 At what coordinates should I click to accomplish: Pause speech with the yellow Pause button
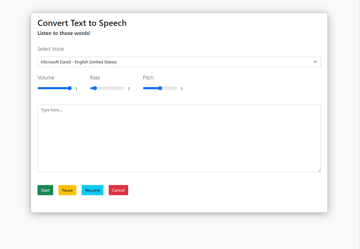pos(67,190)
